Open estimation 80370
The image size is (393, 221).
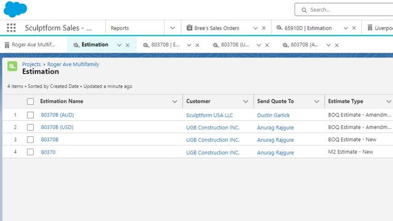48,152
